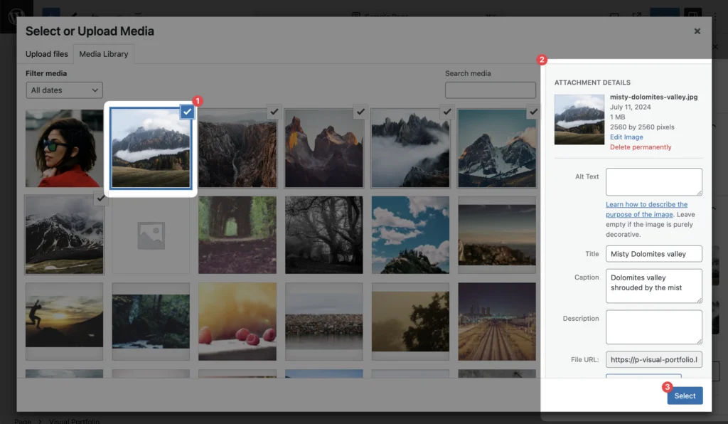Confirm with the Select button
Image resolution: width=728 pixels, height=424 pixels.
coord(685,396)
